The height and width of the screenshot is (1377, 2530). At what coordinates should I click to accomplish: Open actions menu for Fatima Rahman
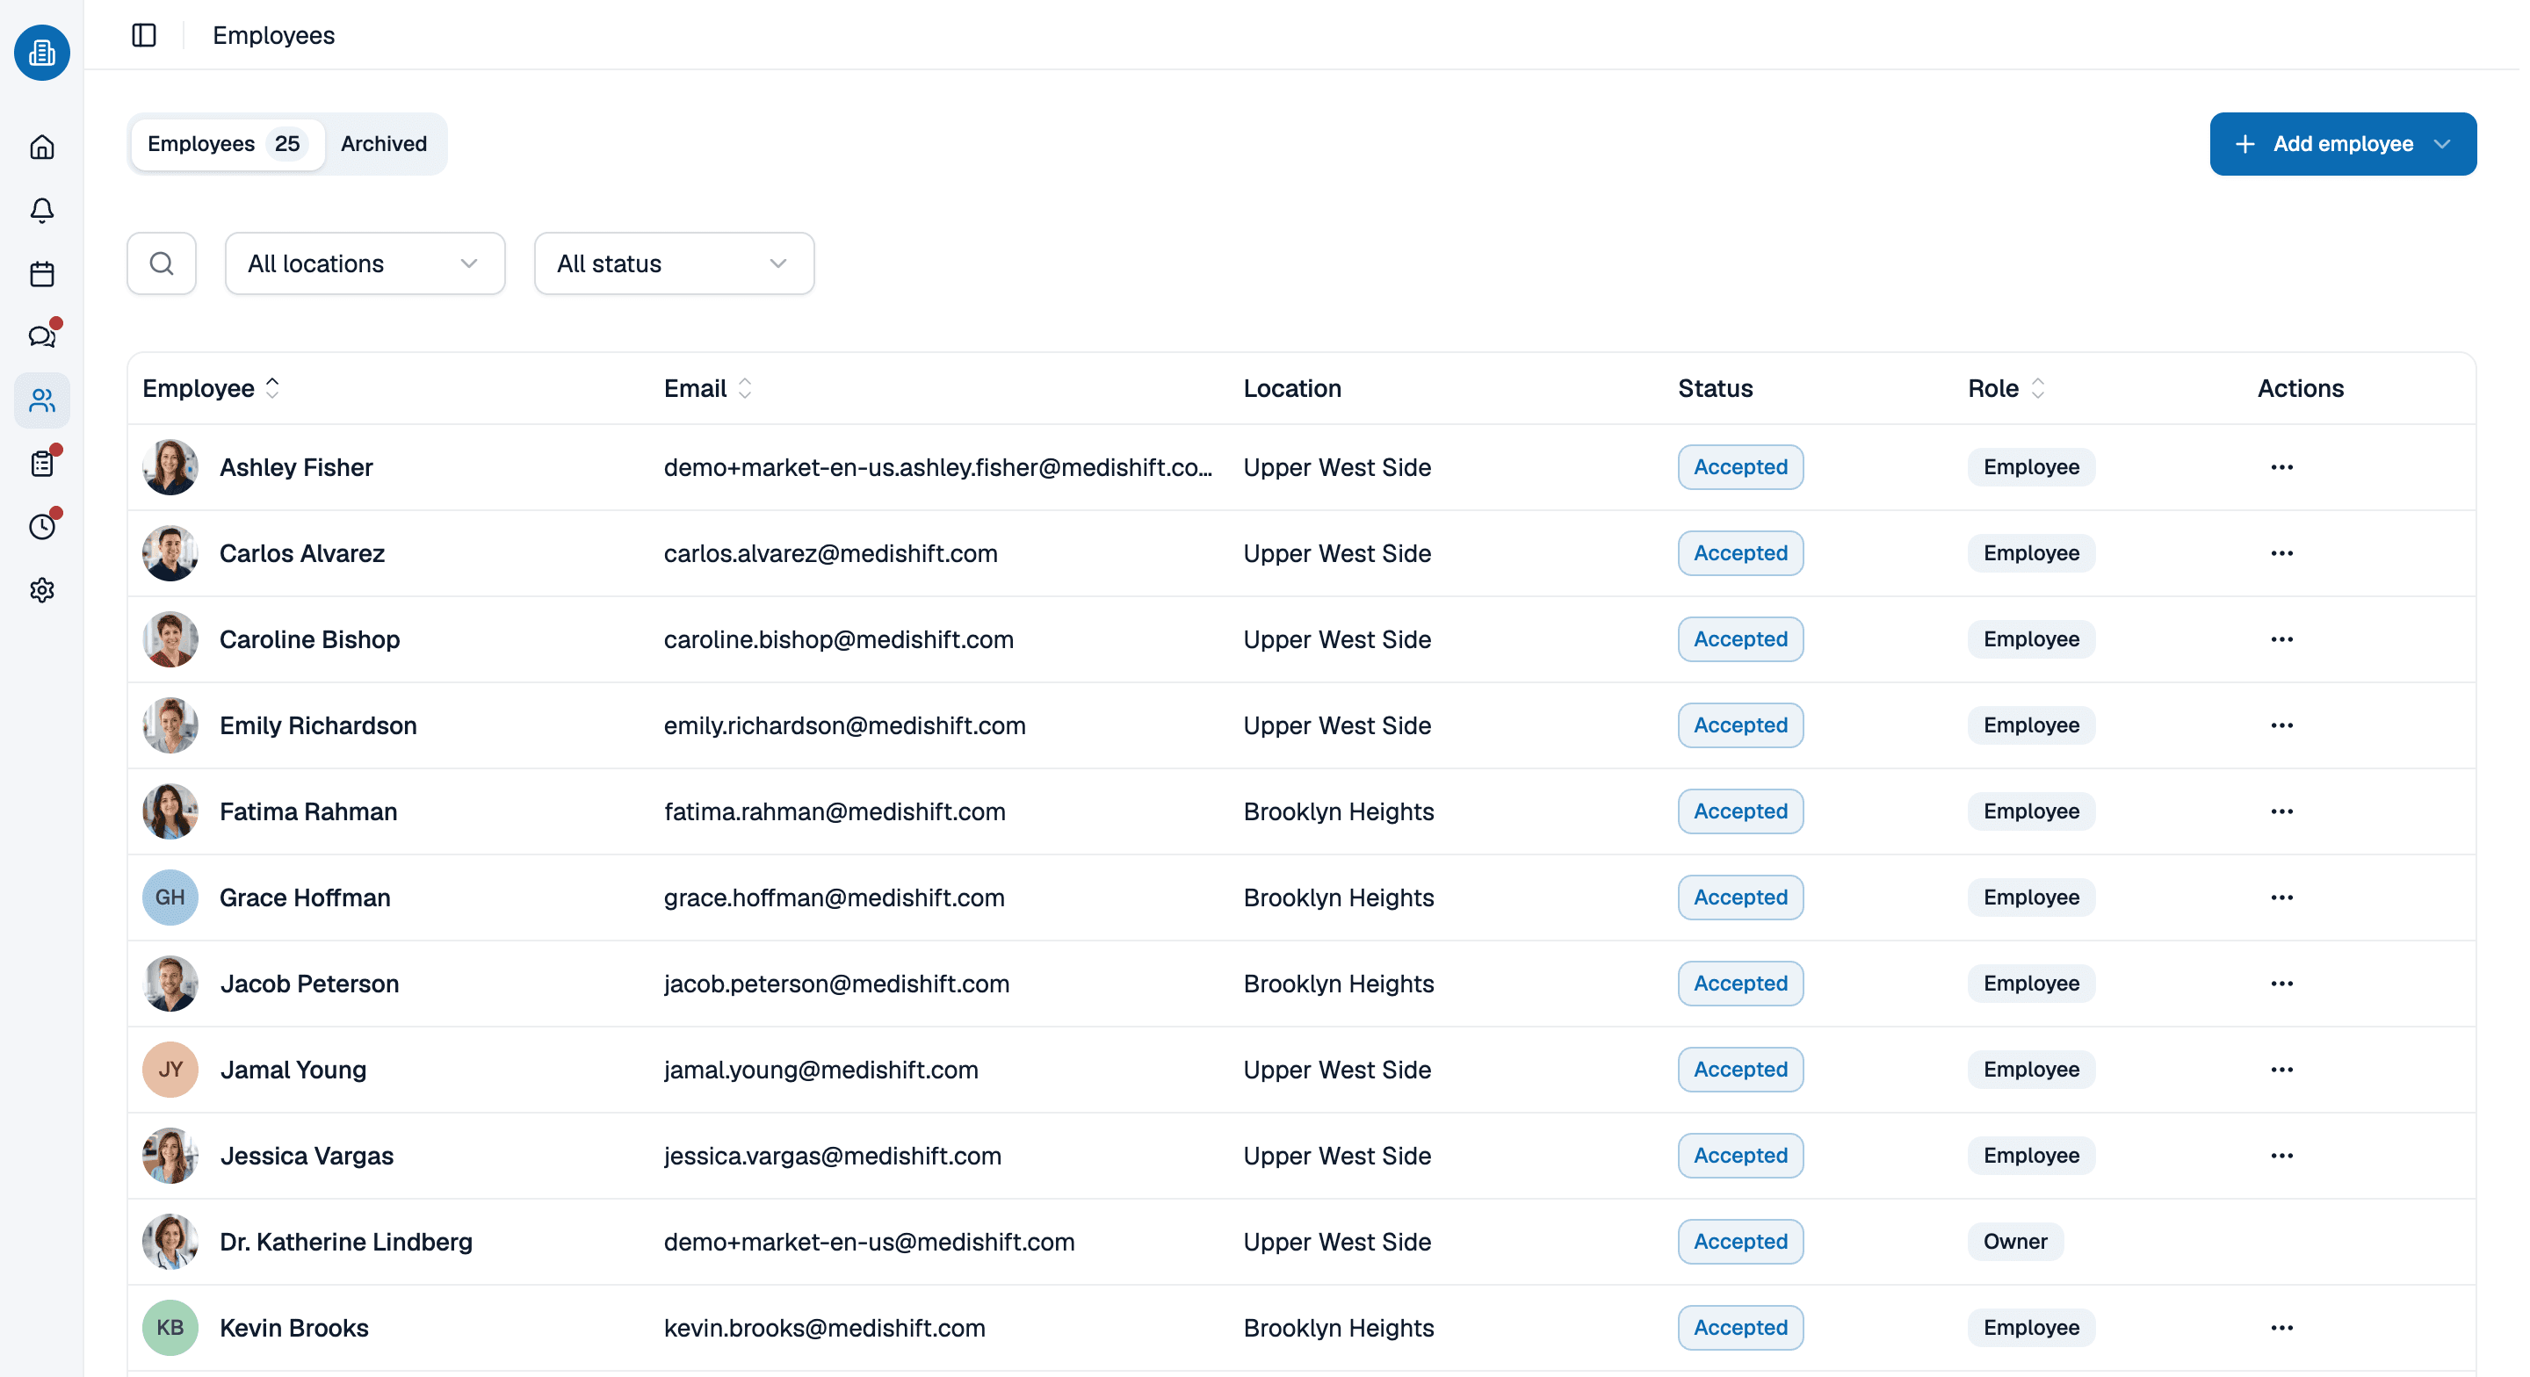(2281, 812)
